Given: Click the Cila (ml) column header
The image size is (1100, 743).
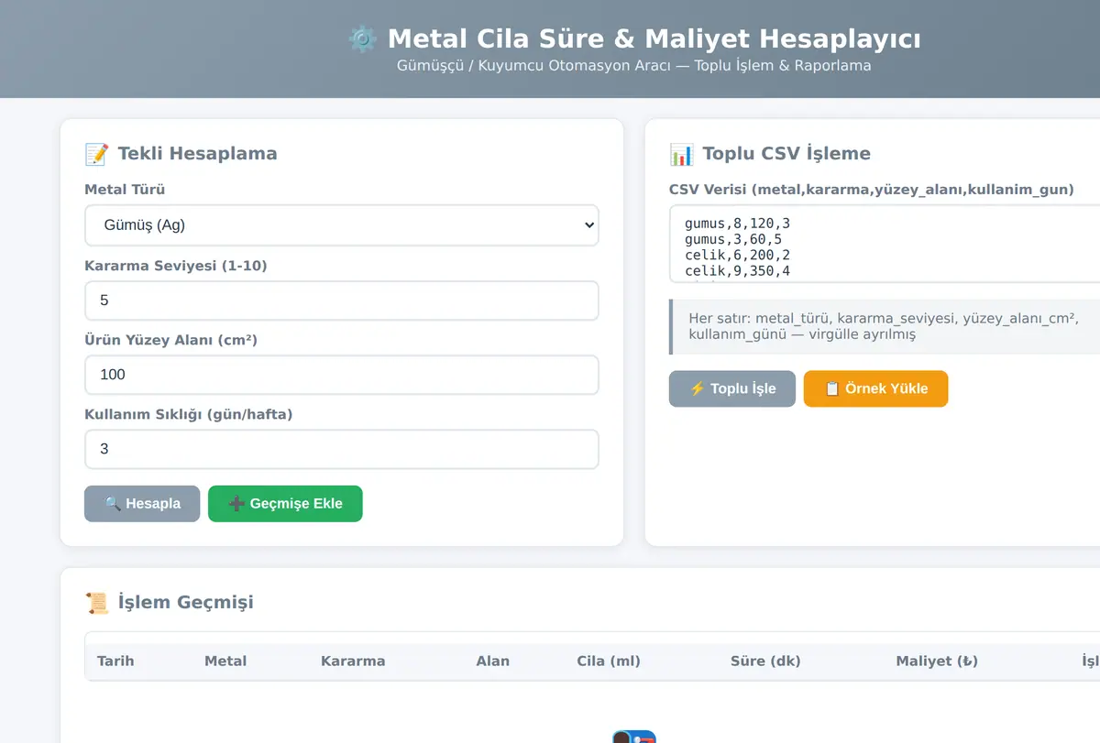Looking at the screenshot, I should pyautogui.click(x=609, y=661).
